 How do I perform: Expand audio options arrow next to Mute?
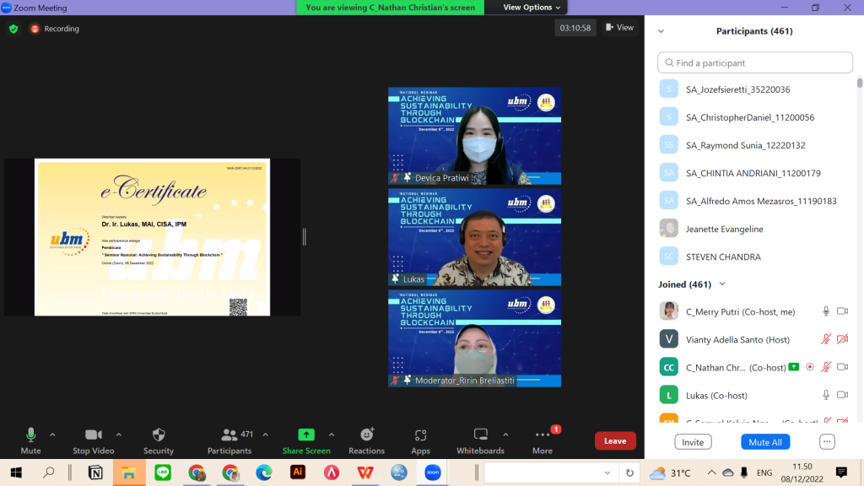(x=52, y=435)
